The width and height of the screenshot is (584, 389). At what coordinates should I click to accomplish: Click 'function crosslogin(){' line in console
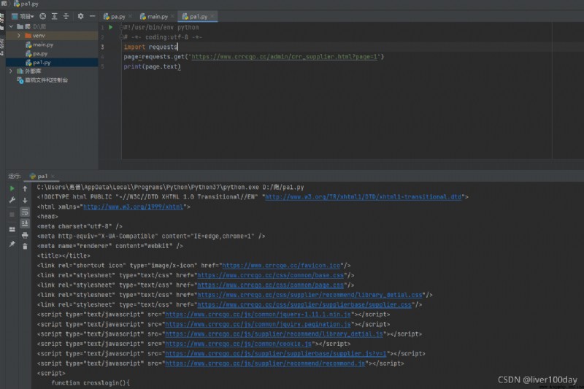pos(91,383)
